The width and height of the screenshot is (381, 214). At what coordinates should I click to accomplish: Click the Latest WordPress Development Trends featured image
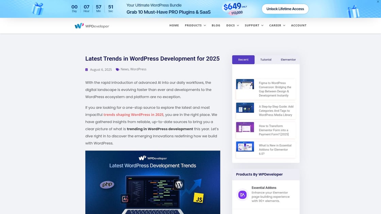pyautogui.click(x=153, y=182)
